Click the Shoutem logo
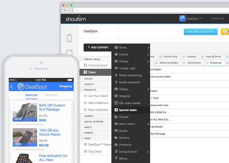This screenshot has width=229, height=163. click(x=76, y=18)
